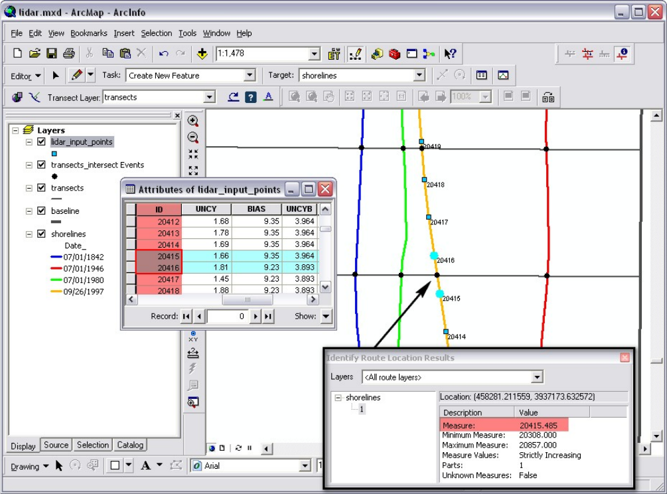
Task: Uncheck the lidar_input_points layer
Action: 42,142
